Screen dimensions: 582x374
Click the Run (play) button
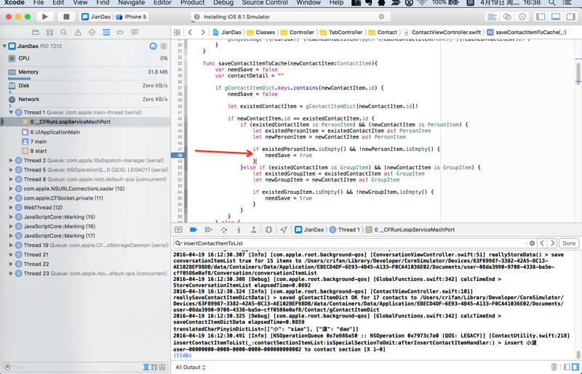pos(45,17)
